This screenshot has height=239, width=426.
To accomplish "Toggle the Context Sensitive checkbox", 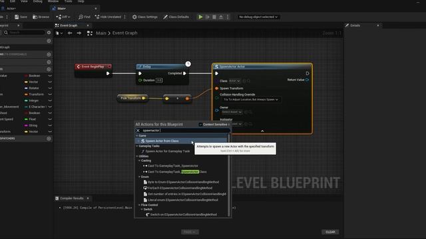I will [x=200, y=124].
